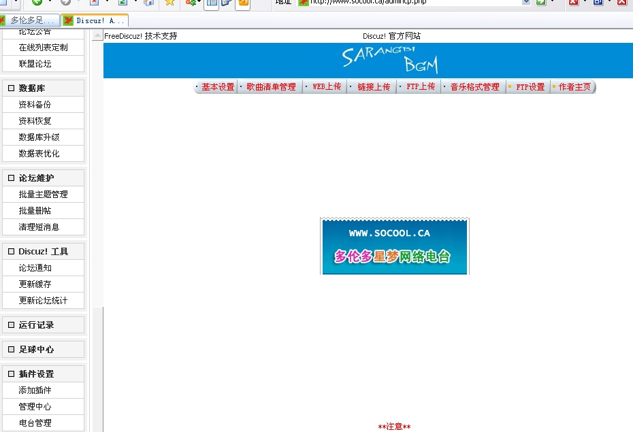Open the address bar URL dropdown

point(526,2)
